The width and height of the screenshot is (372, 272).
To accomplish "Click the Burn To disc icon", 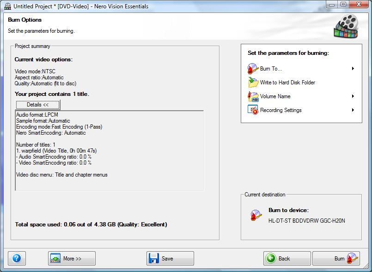I will (x=253, y=69).
